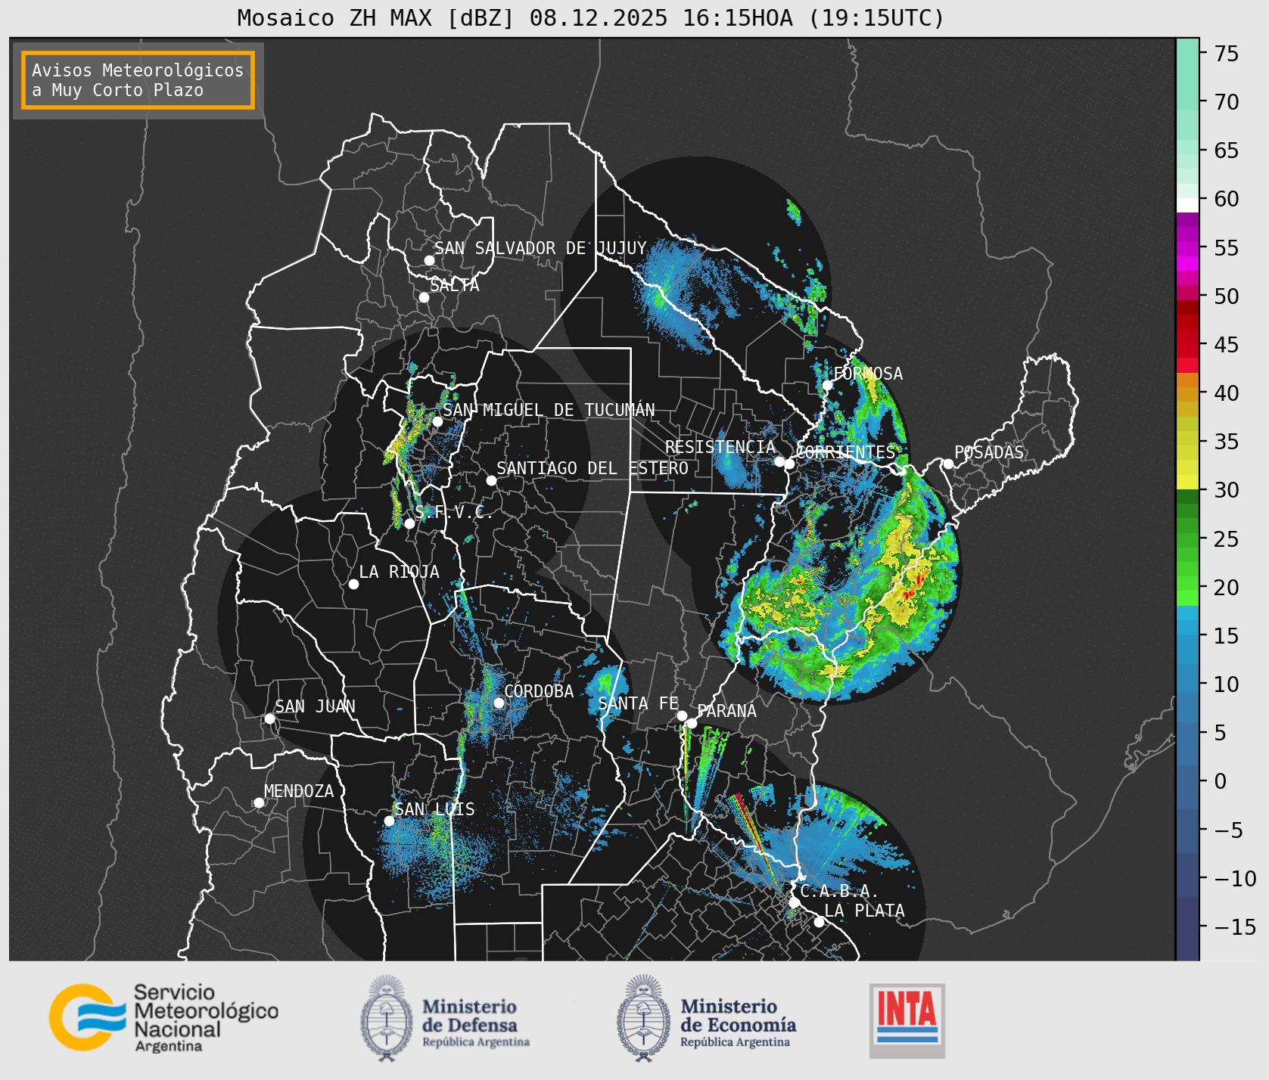The width and height of the screenshot is (1269, 1080).
Task: Click the INTA logo
Action: click(907, 1020)
